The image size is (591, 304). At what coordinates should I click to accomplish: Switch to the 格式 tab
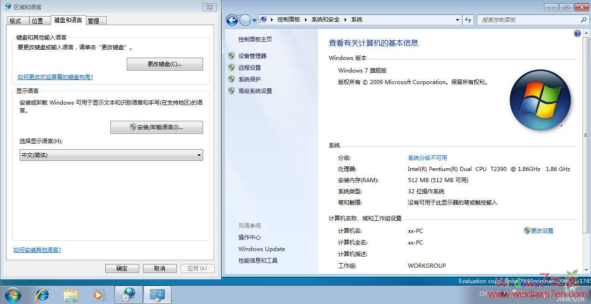16,20
